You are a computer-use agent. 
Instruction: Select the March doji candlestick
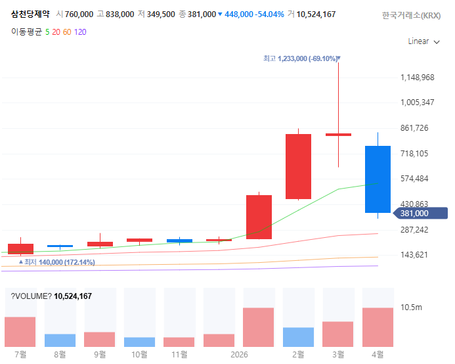pyautogui.click(x=338, y=135)
